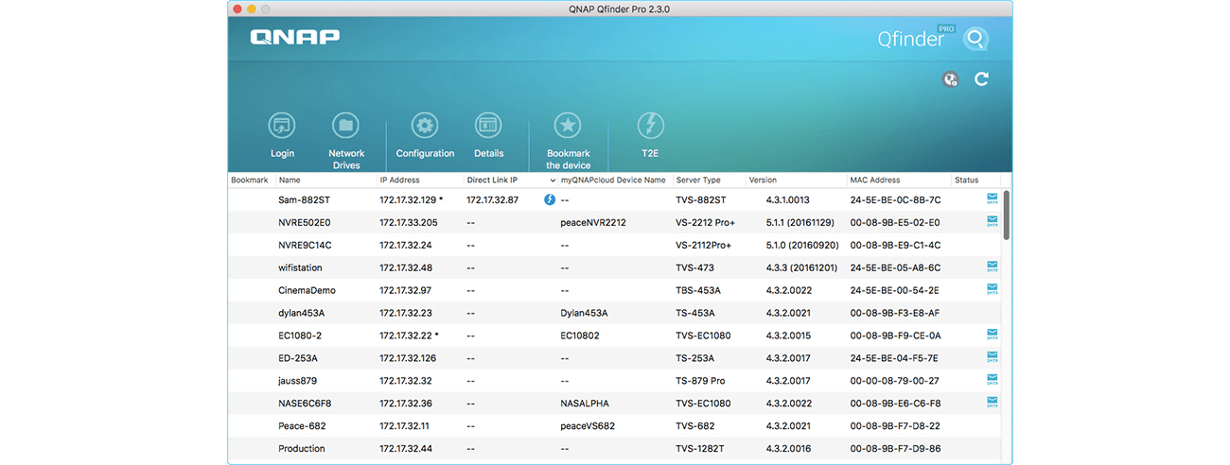Show device Details
Image resolution: width=1230 pixels, height=465 pixels.
point(488,135)
